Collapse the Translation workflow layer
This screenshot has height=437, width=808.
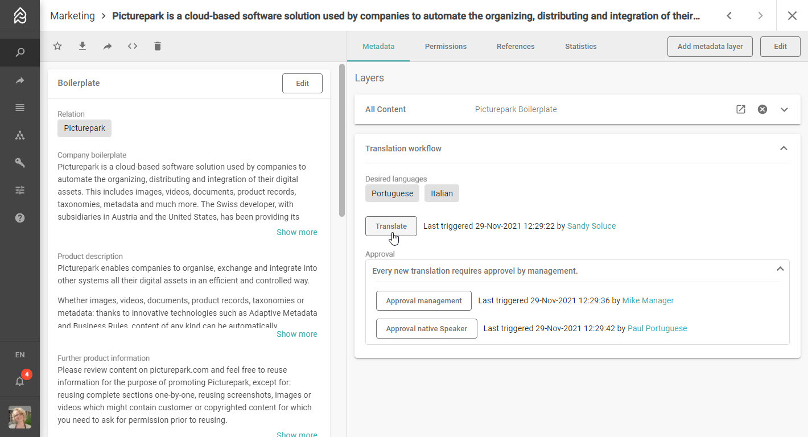[x=784, y=149]
